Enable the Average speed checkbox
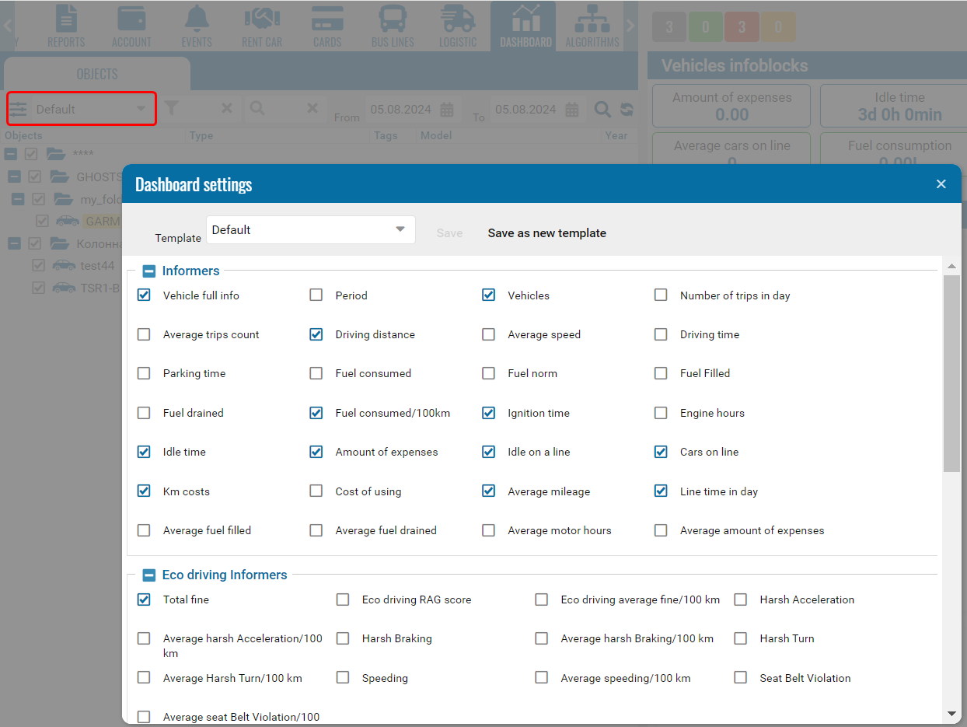The image size is (967, 727). (489, 334)
